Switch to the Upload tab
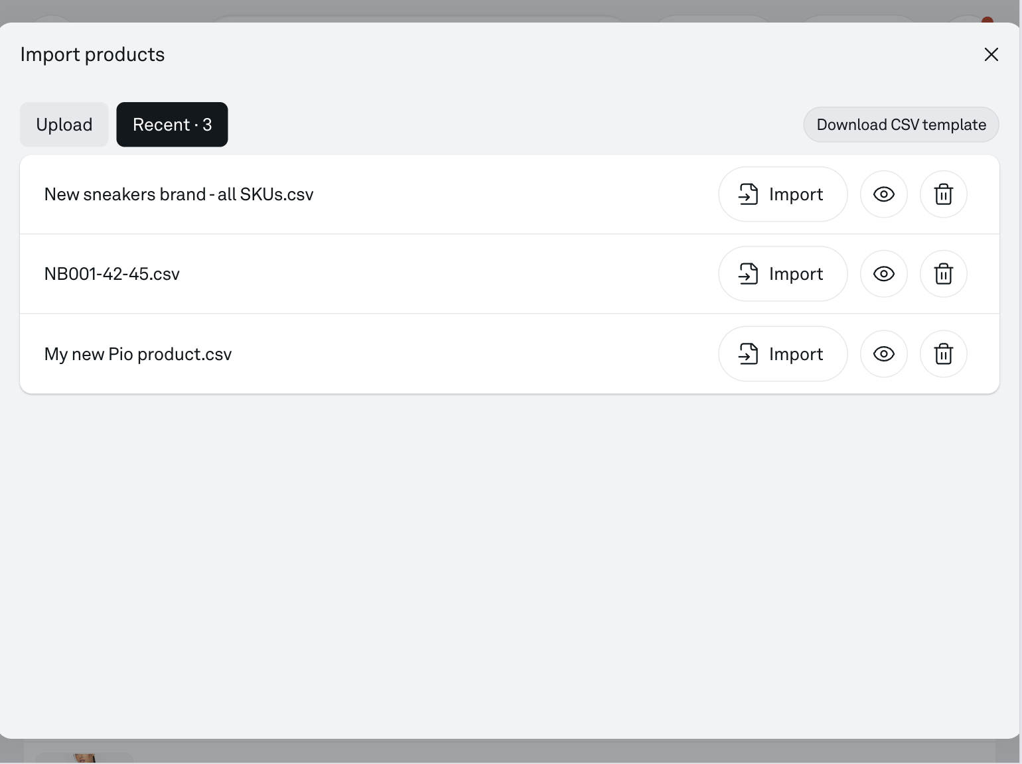Viewport: 1022px width, 764px height. pos(64,125)
